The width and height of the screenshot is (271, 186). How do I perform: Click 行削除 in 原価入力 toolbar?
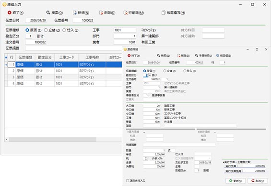(134, 12)
